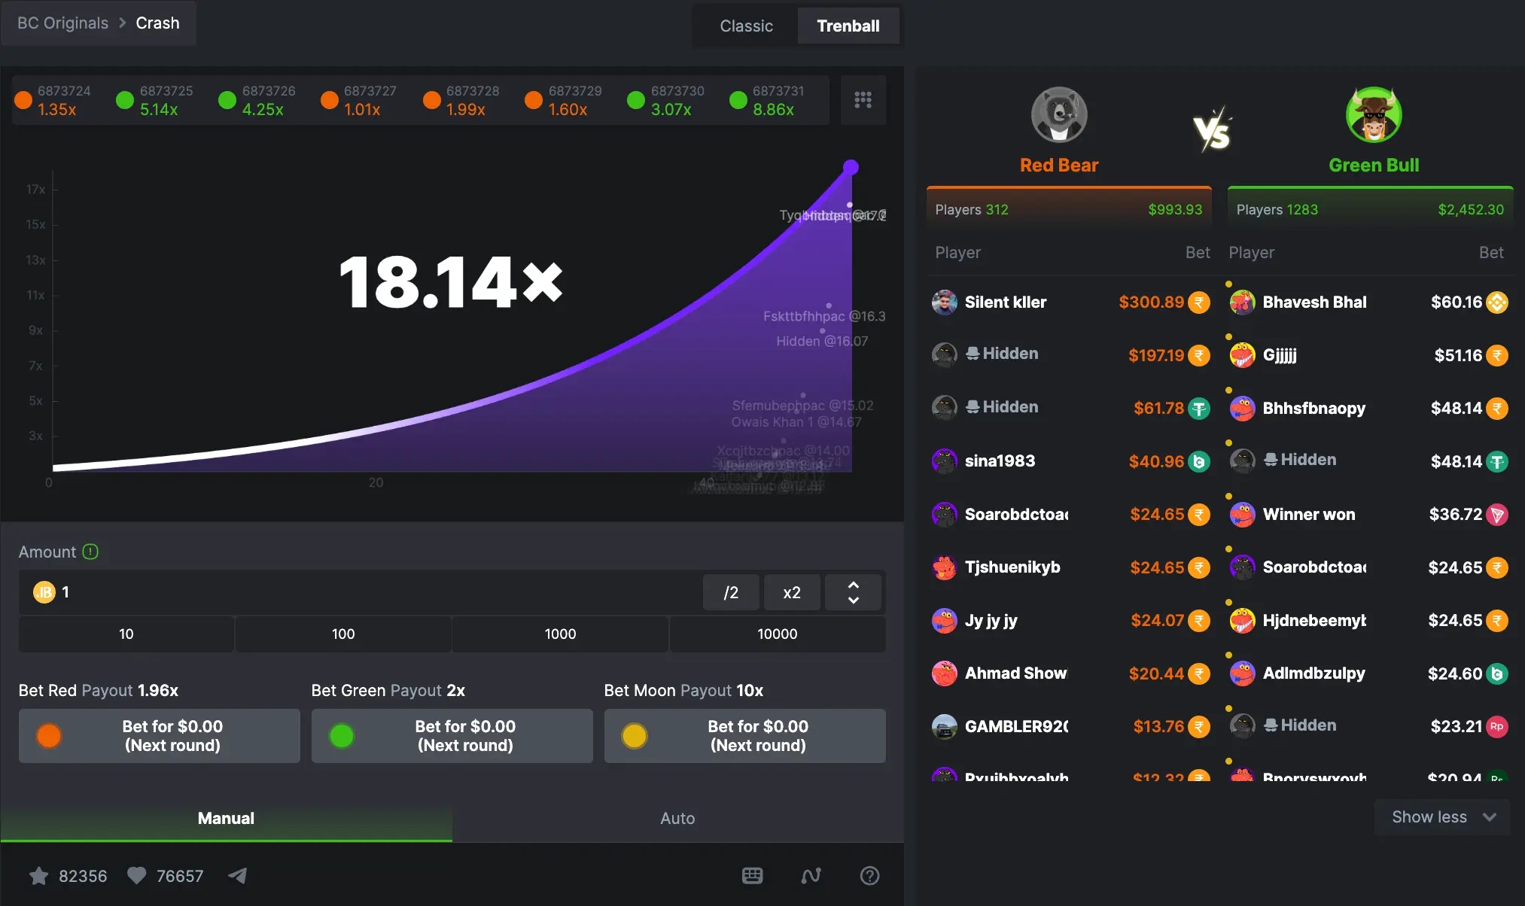Place Bet Moon for next round

pyautogui.click(x=745, y=736)
